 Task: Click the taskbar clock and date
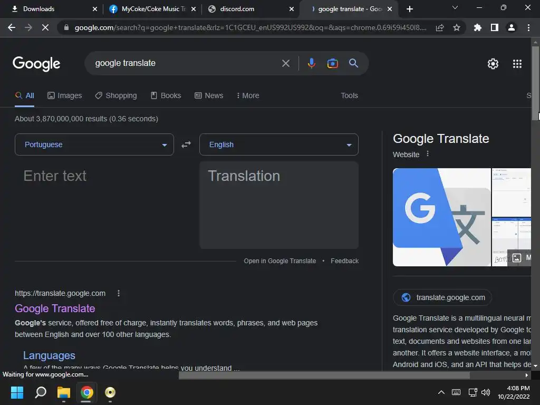[514, 392]
